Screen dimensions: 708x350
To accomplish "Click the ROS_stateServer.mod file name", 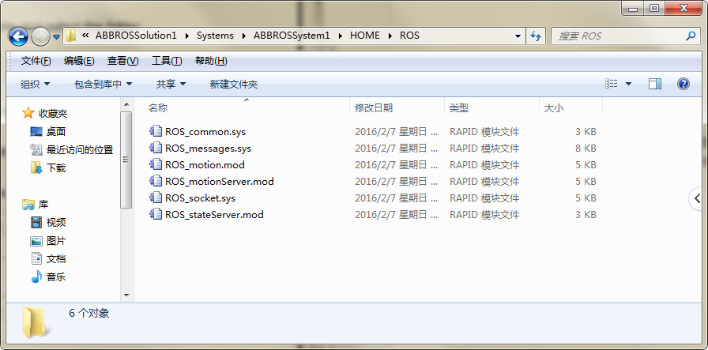I will tap(214, 215).
